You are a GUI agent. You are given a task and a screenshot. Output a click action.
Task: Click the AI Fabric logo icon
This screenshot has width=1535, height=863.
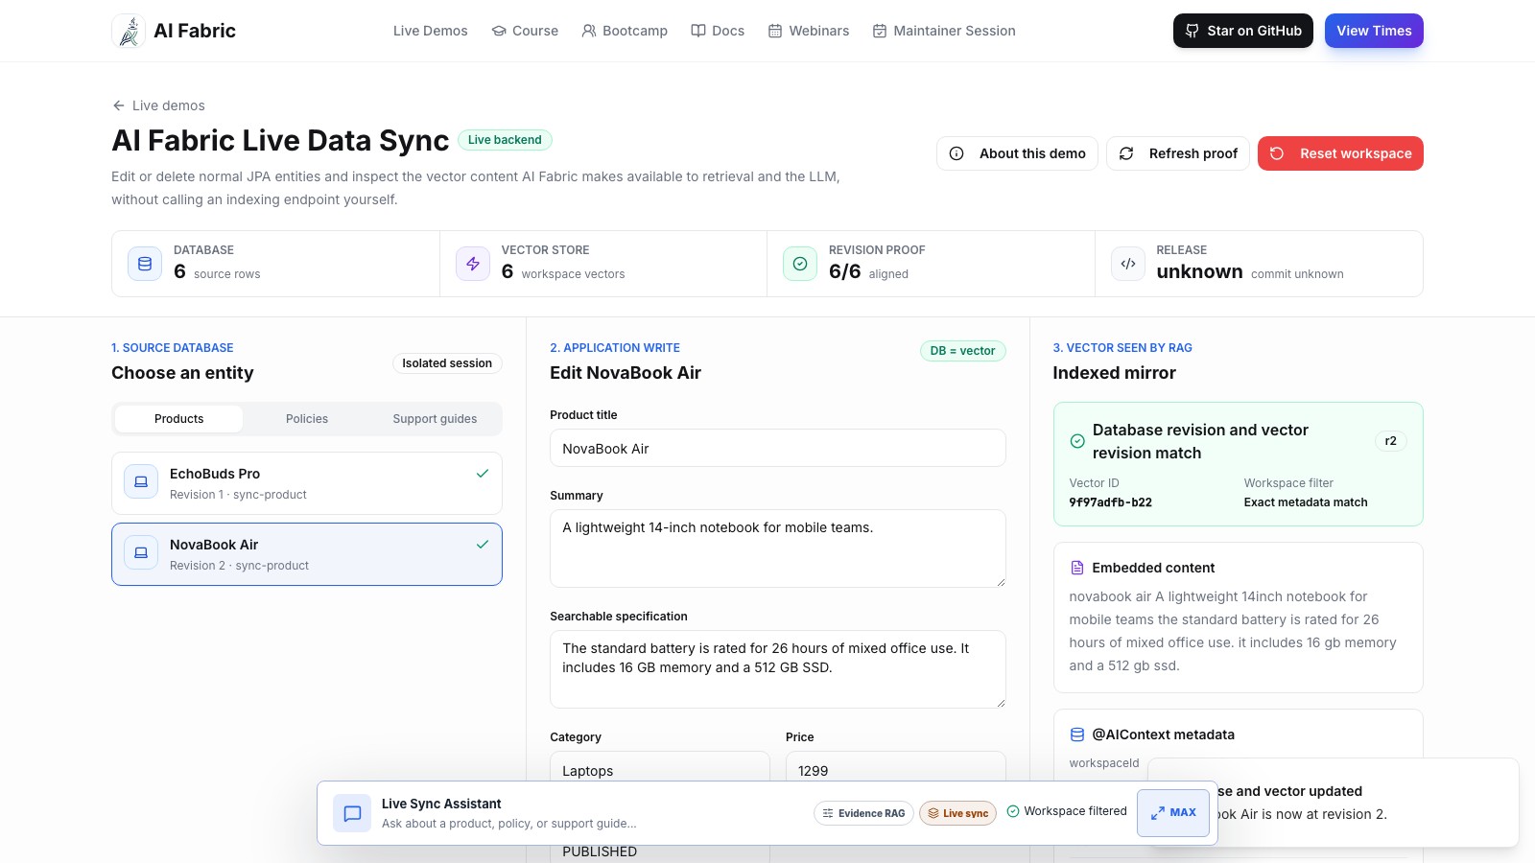tap(129, 31)
